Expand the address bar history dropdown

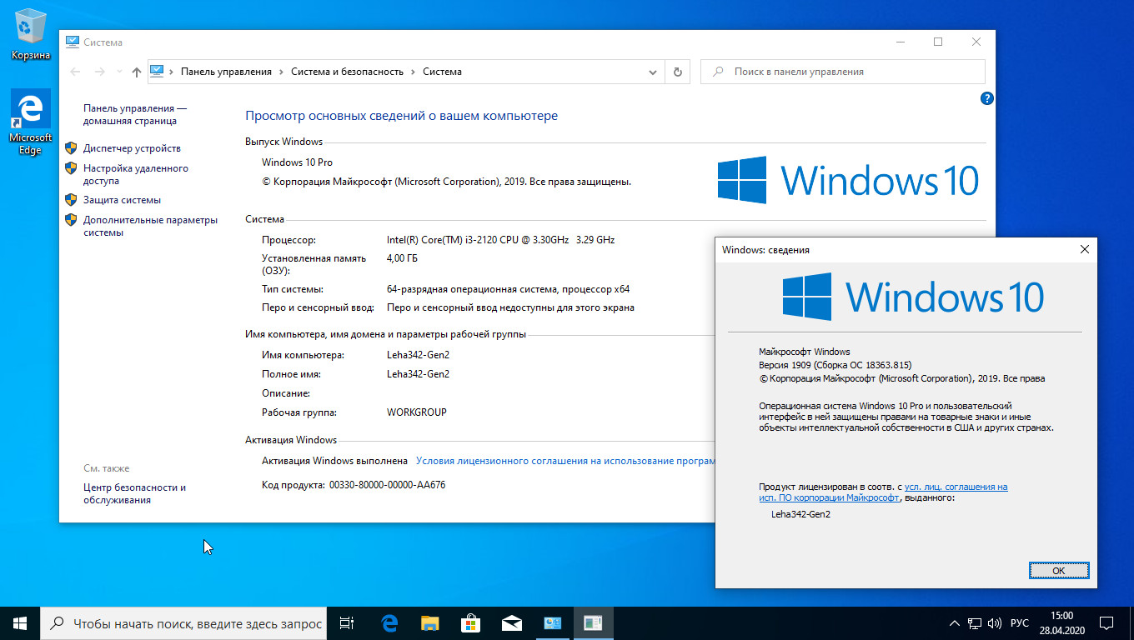(x=653, y=72)
